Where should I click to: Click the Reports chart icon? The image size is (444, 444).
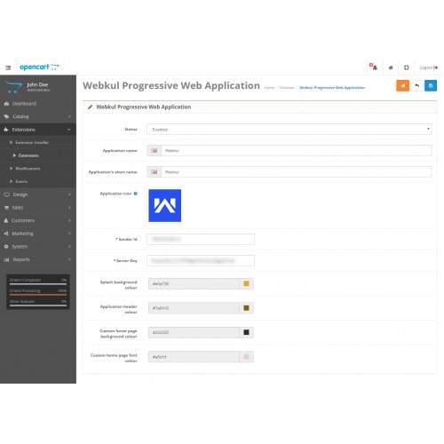tap(6, 259)
